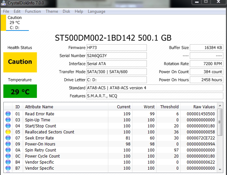Select the Spin-Up Time row
Viewport: 227px width, 175px height.
(x=110, y=120)
